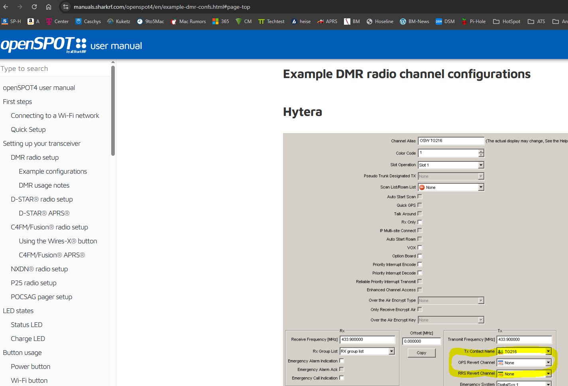This screenshot has width=568, height=386.
Task: Open the Quick Setup link
Action: 28,129
